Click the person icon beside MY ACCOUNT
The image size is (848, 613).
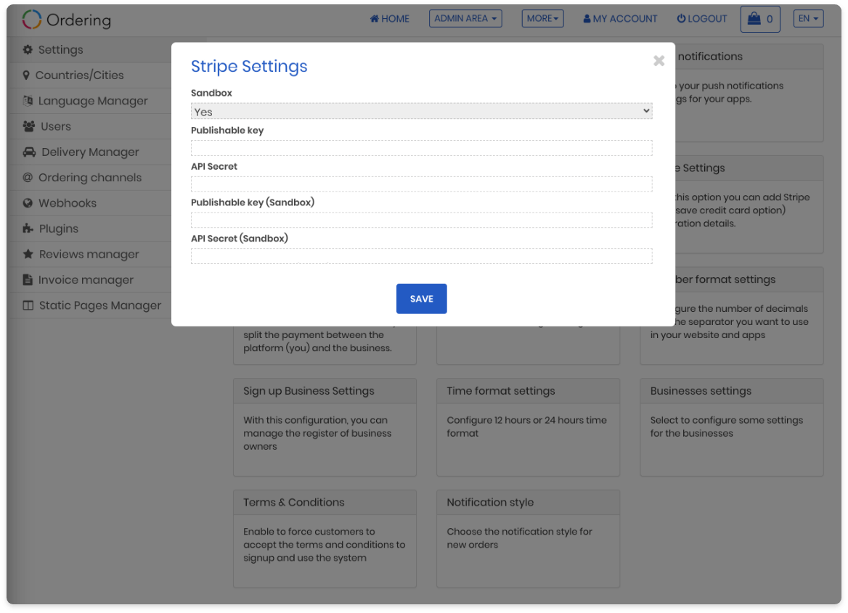click(587, 18)
